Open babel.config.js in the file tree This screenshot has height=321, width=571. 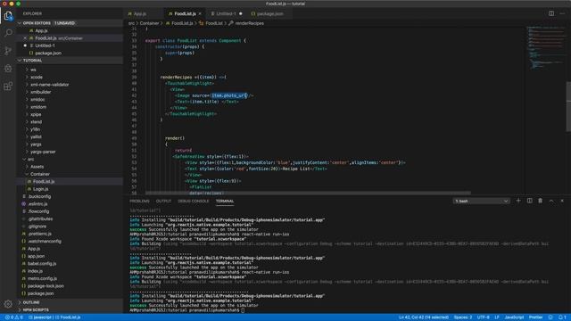pyautogui.click(x=42, y=264)
